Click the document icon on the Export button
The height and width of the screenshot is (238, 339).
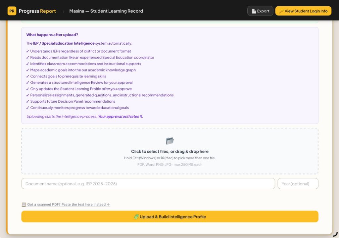[x=254, y=11]
